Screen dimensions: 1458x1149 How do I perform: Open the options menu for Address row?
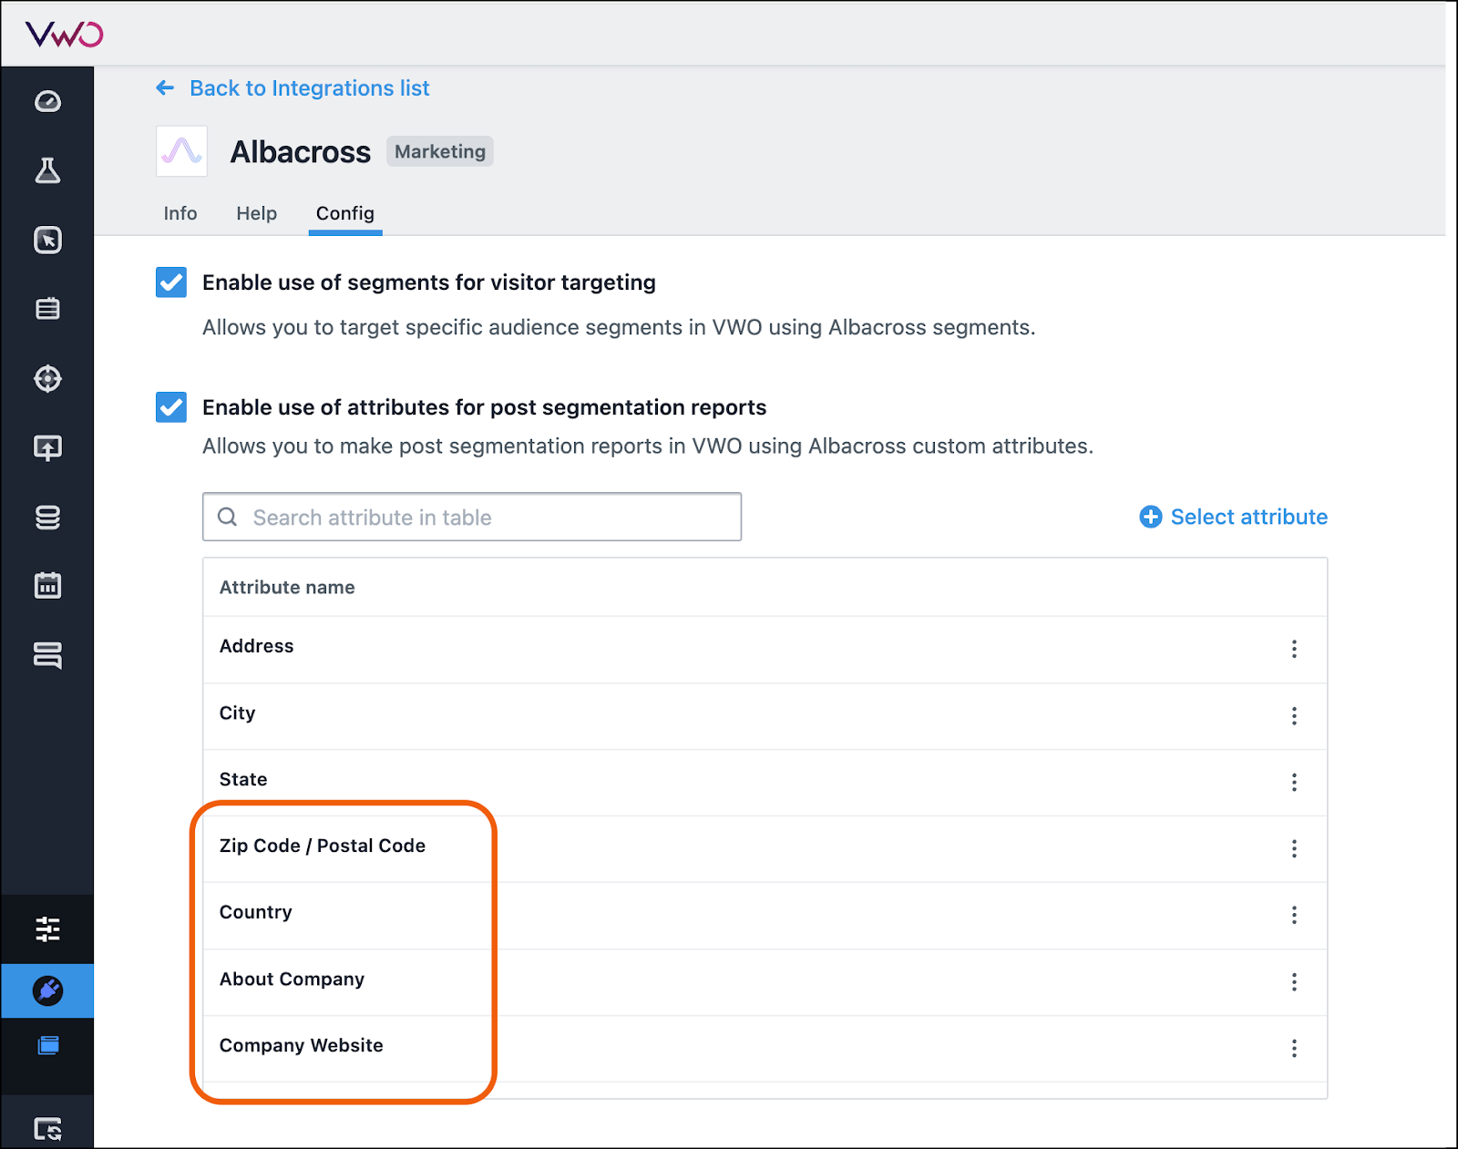(1294, 649)
